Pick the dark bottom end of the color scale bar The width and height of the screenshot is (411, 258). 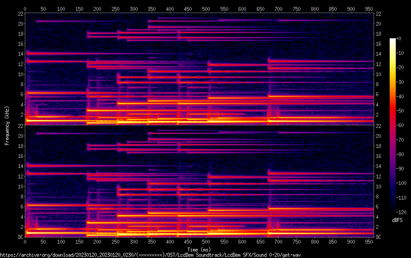[393, 211]
